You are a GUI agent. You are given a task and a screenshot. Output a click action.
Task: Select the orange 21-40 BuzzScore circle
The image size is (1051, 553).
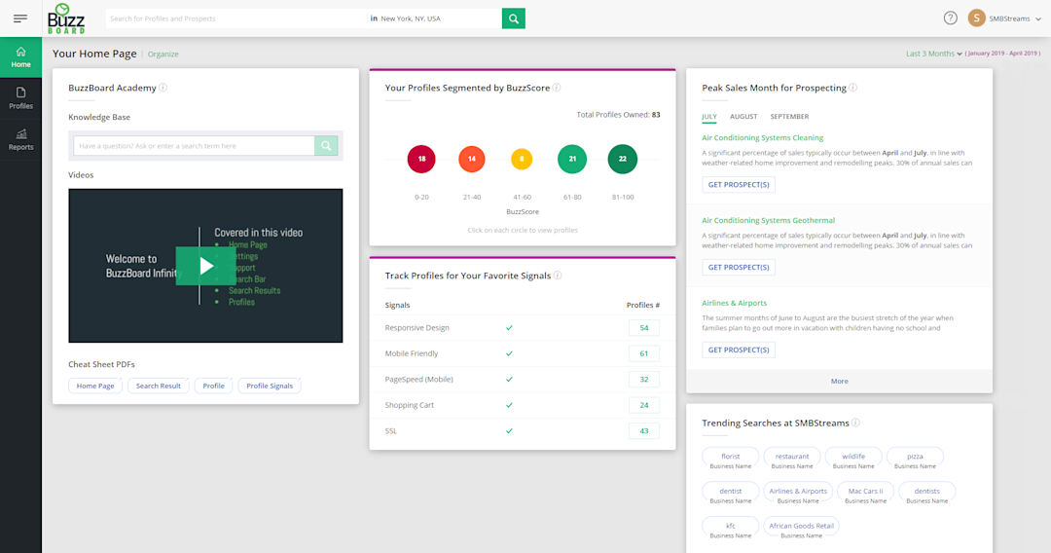[472, 159]
